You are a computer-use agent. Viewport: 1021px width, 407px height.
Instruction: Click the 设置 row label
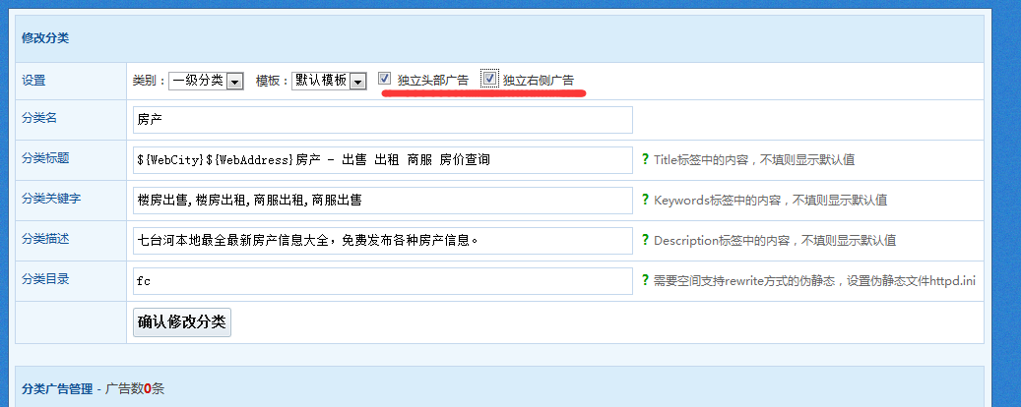pyautogui.click(x=33, y=81)
